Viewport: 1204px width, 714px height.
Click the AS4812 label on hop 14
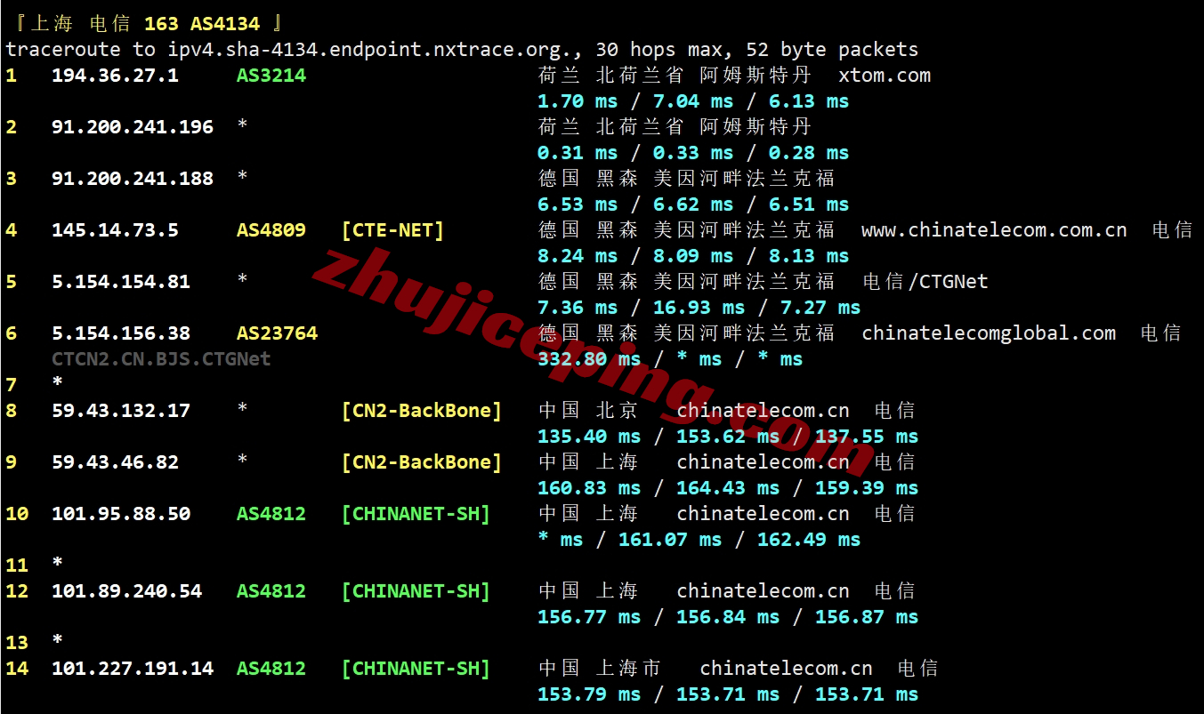pos(271,669)
